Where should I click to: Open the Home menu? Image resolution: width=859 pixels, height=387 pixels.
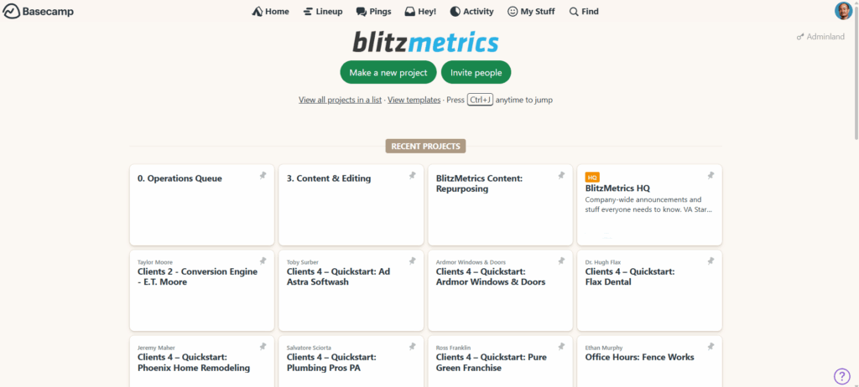click(x=270, y=12)
